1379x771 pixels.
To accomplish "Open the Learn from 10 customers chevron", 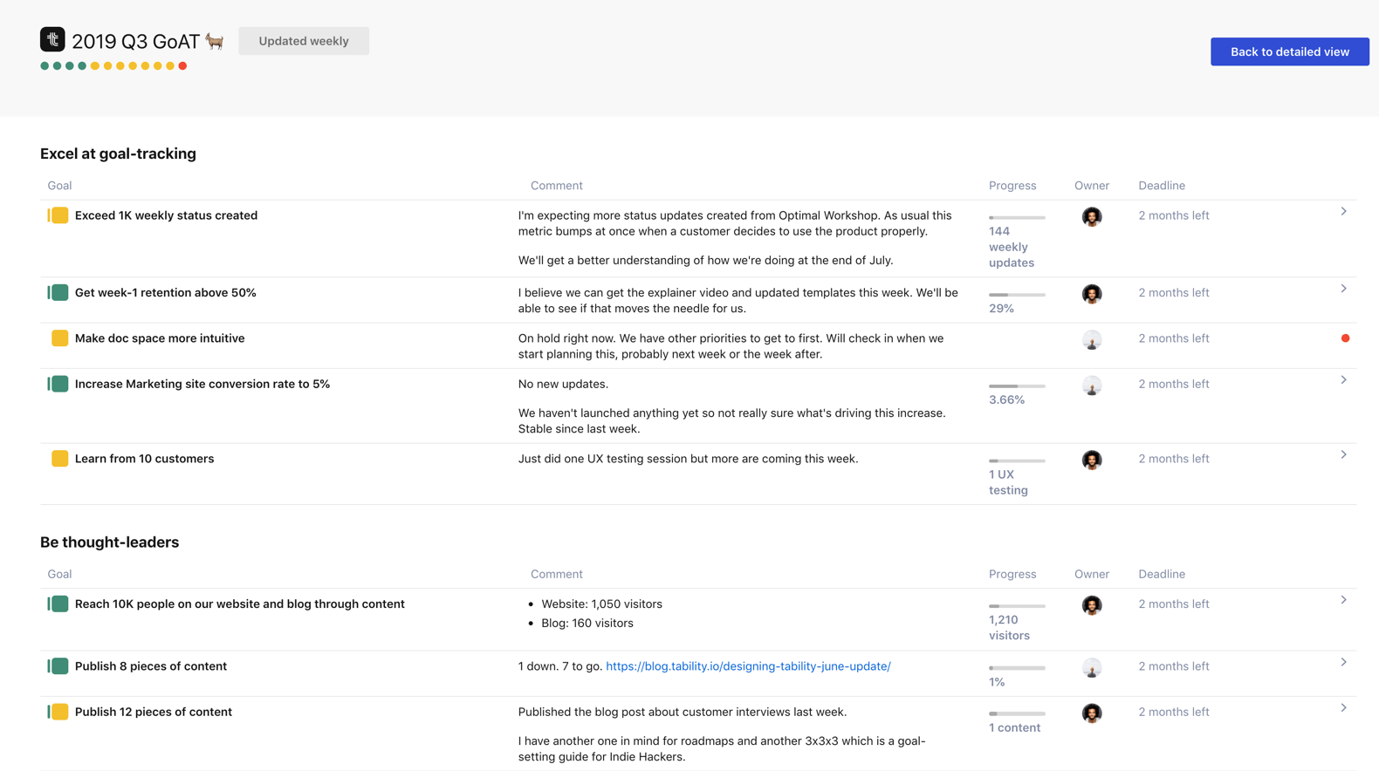I will (1343, 454).
